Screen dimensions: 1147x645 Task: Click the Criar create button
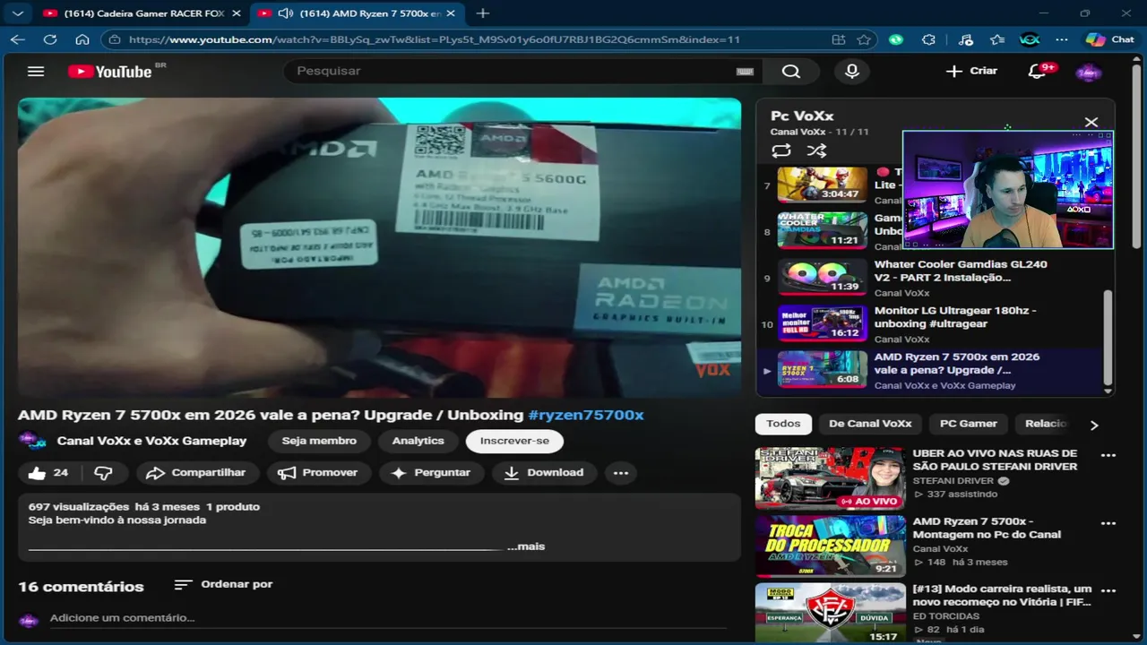[972, 71]
